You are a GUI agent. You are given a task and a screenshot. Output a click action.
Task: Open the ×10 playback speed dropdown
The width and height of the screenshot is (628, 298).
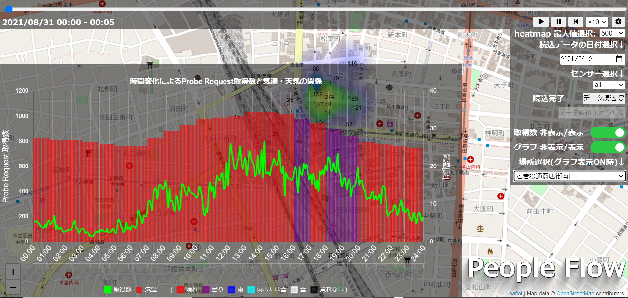(x=597, y=22)
